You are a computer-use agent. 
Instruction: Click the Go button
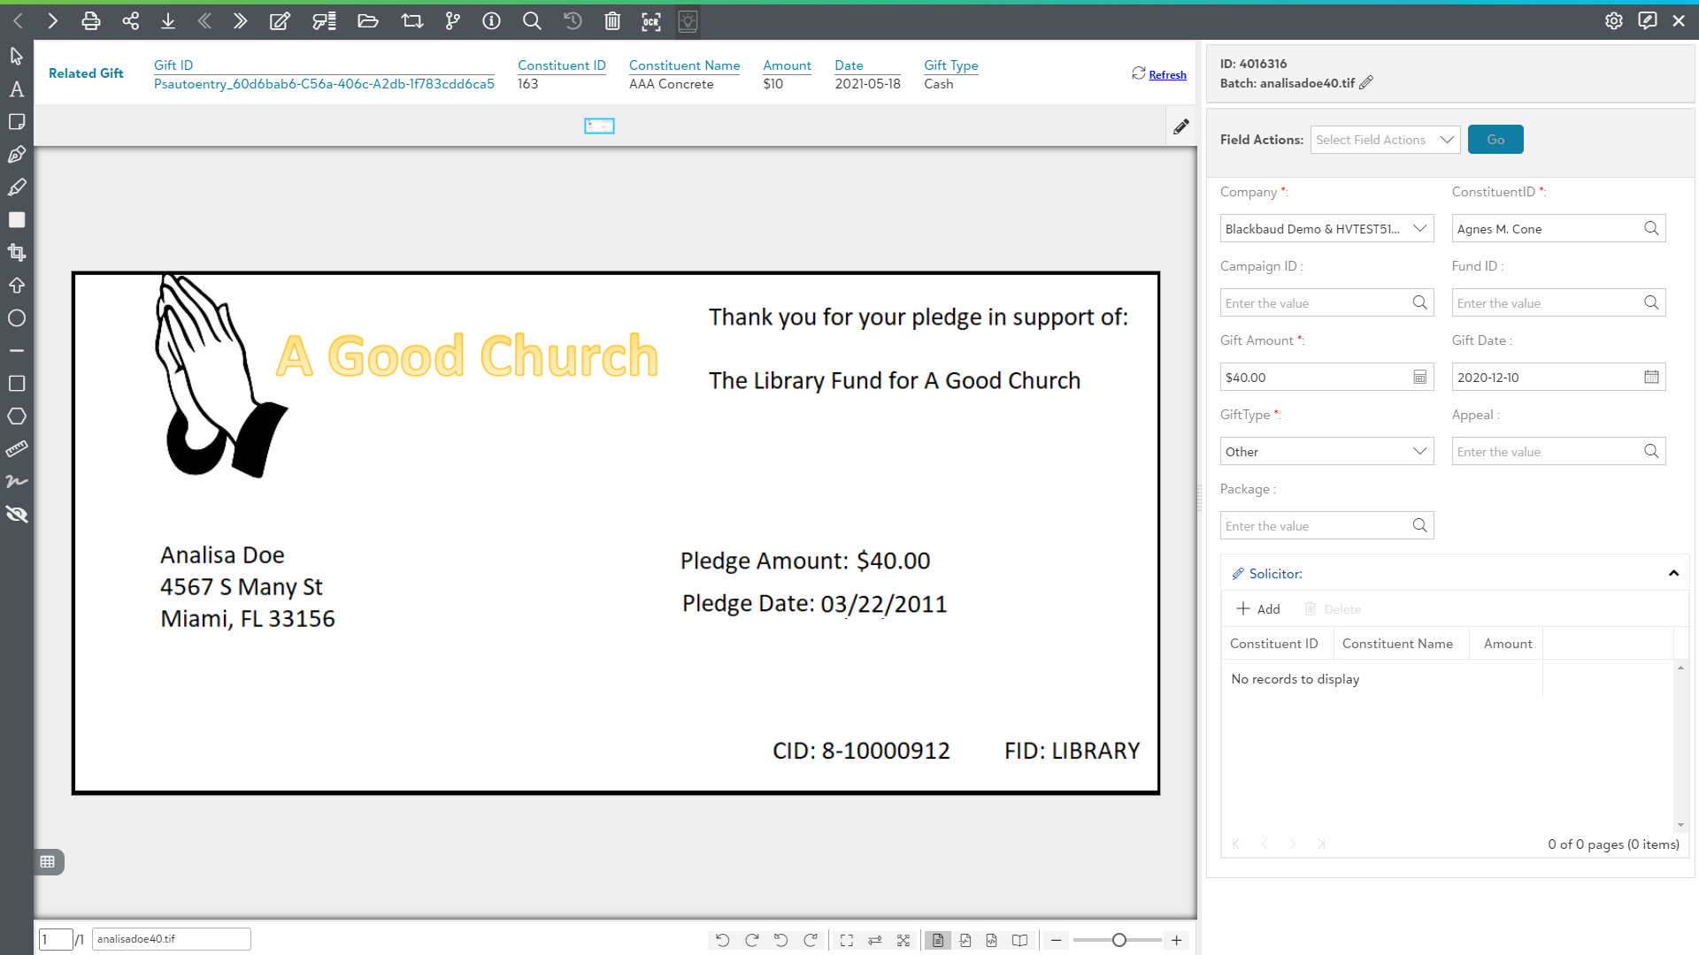coord(1495,140)
